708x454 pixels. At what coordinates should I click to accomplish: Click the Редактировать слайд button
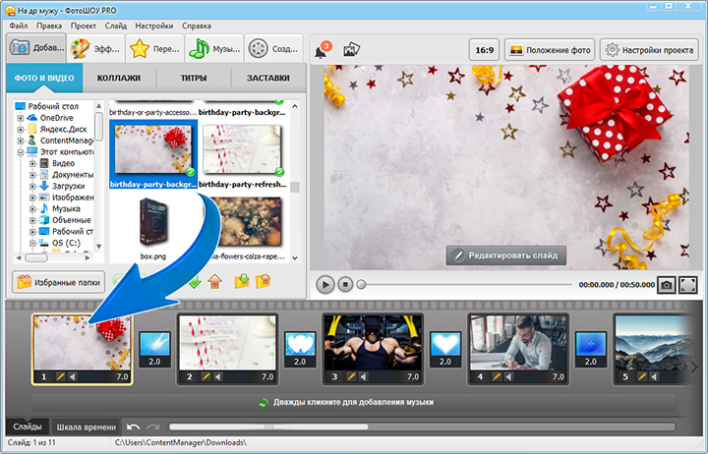click(506, 255)
